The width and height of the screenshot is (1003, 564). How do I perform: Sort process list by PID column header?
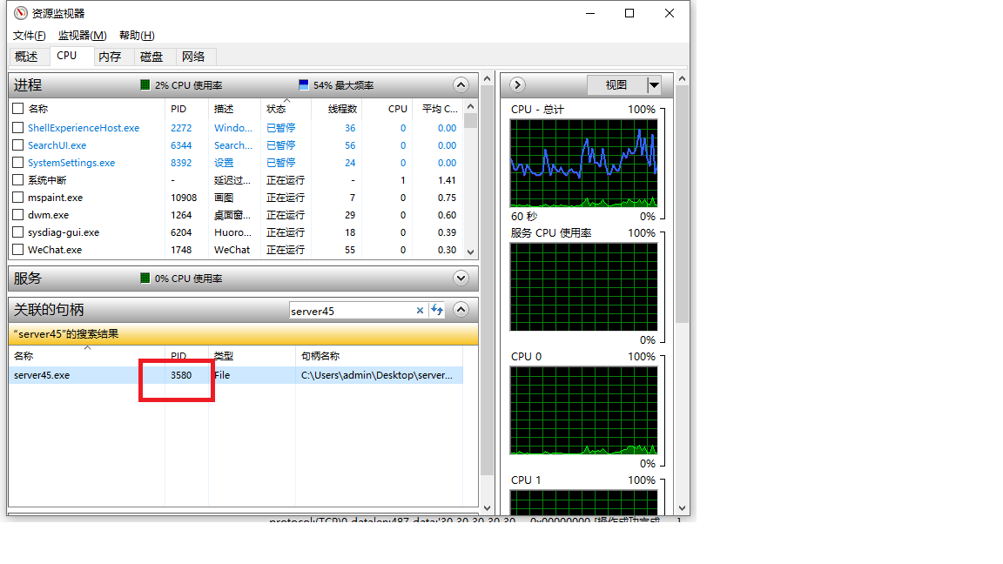click(178, 109)
